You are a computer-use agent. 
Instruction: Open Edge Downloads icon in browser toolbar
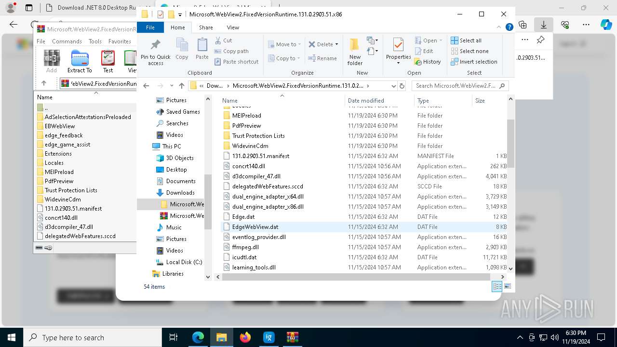(543, 24)
